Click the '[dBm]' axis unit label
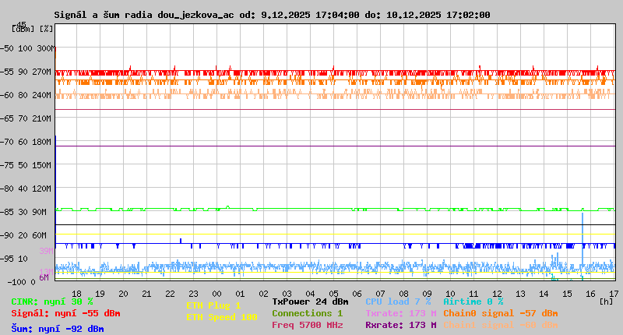 (x=23, y=29)
